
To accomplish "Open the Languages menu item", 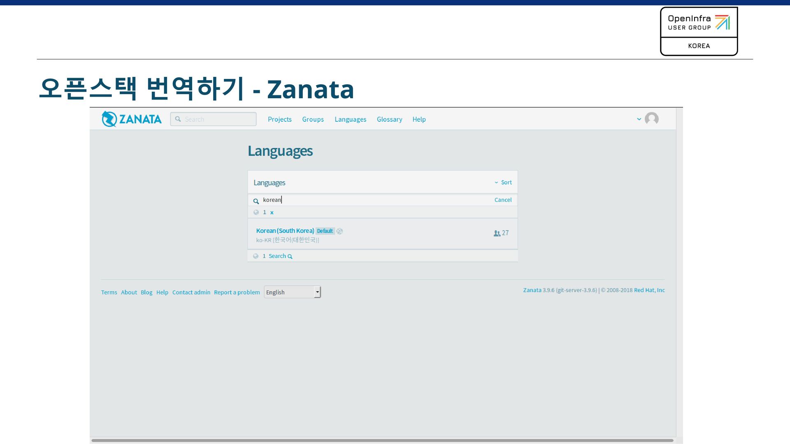I will [x=350, y=119].
